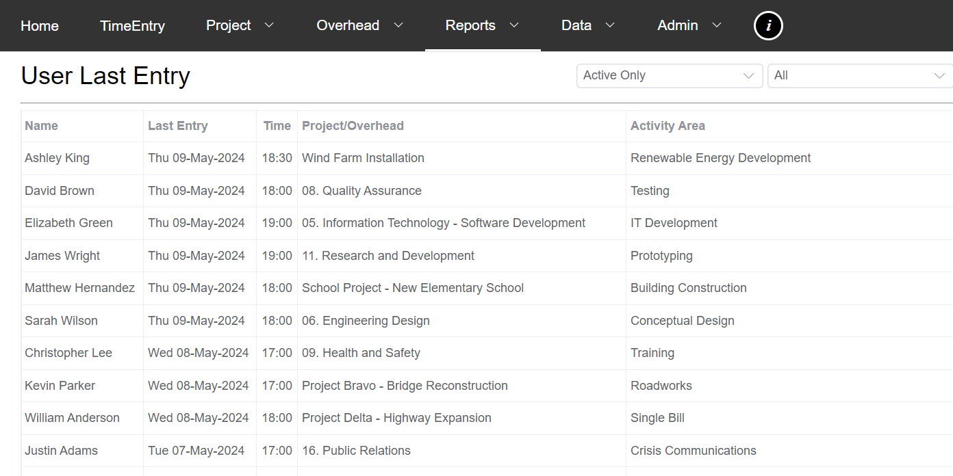The height and width of the screenshot is (476, 953).
Task: Select the Ashley King row name
Action: (x=57, y=158)
